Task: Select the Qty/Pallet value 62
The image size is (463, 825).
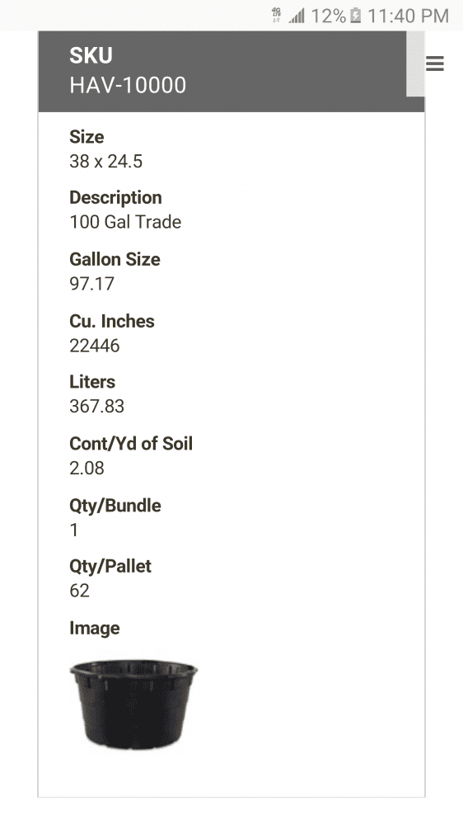Action: (x=79, y=591)
